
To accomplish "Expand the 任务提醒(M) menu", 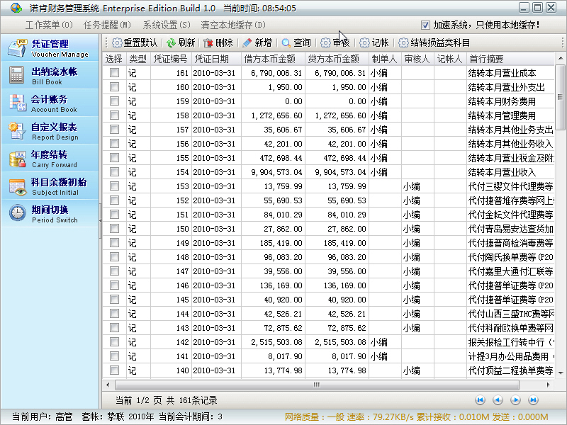I will (x=107, y=25).
